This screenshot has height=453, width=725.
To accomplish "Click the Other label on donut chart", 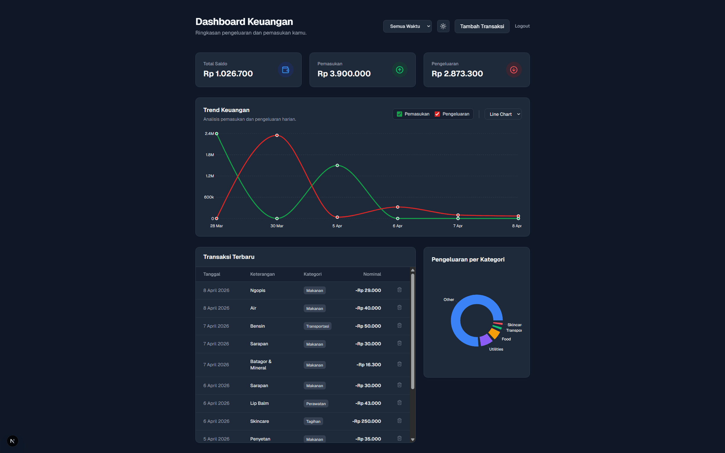I will (449, 299).
